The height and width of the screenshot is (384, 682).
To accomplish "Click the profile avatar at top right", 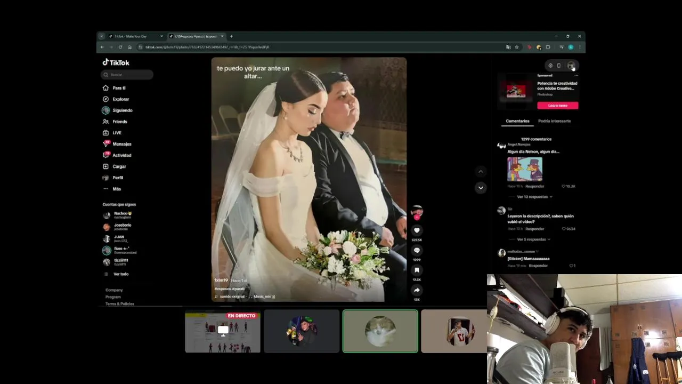I will tap(571, 66).
